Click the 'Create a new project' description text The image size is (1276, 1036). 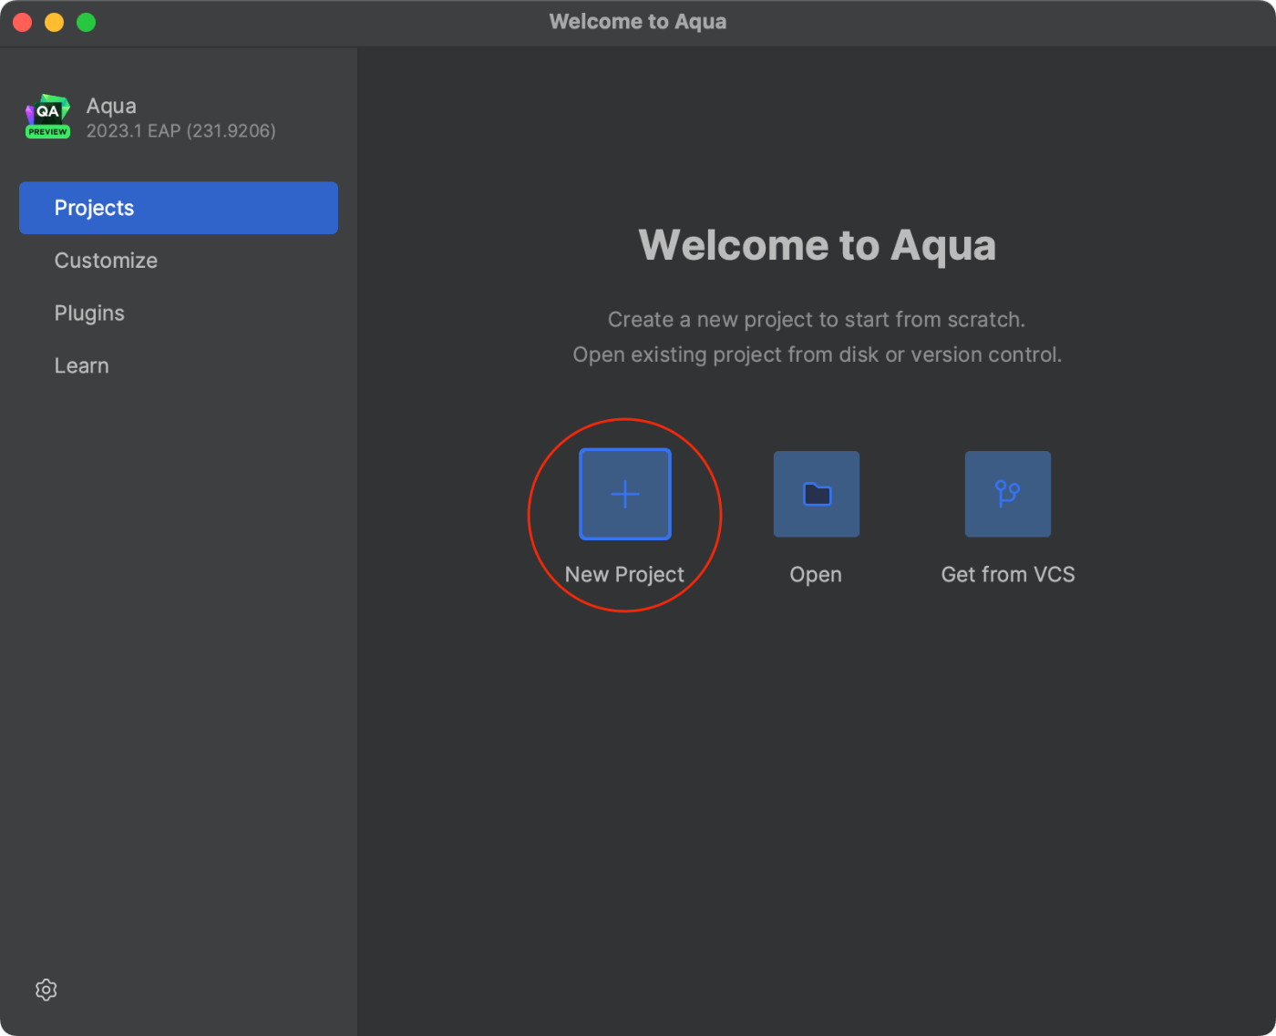pyautogui.click(x=817, y=320)
